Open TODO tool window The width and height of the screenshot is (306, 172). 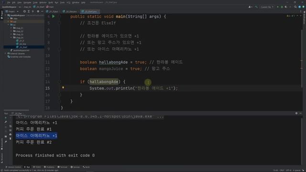pos(37,167)
